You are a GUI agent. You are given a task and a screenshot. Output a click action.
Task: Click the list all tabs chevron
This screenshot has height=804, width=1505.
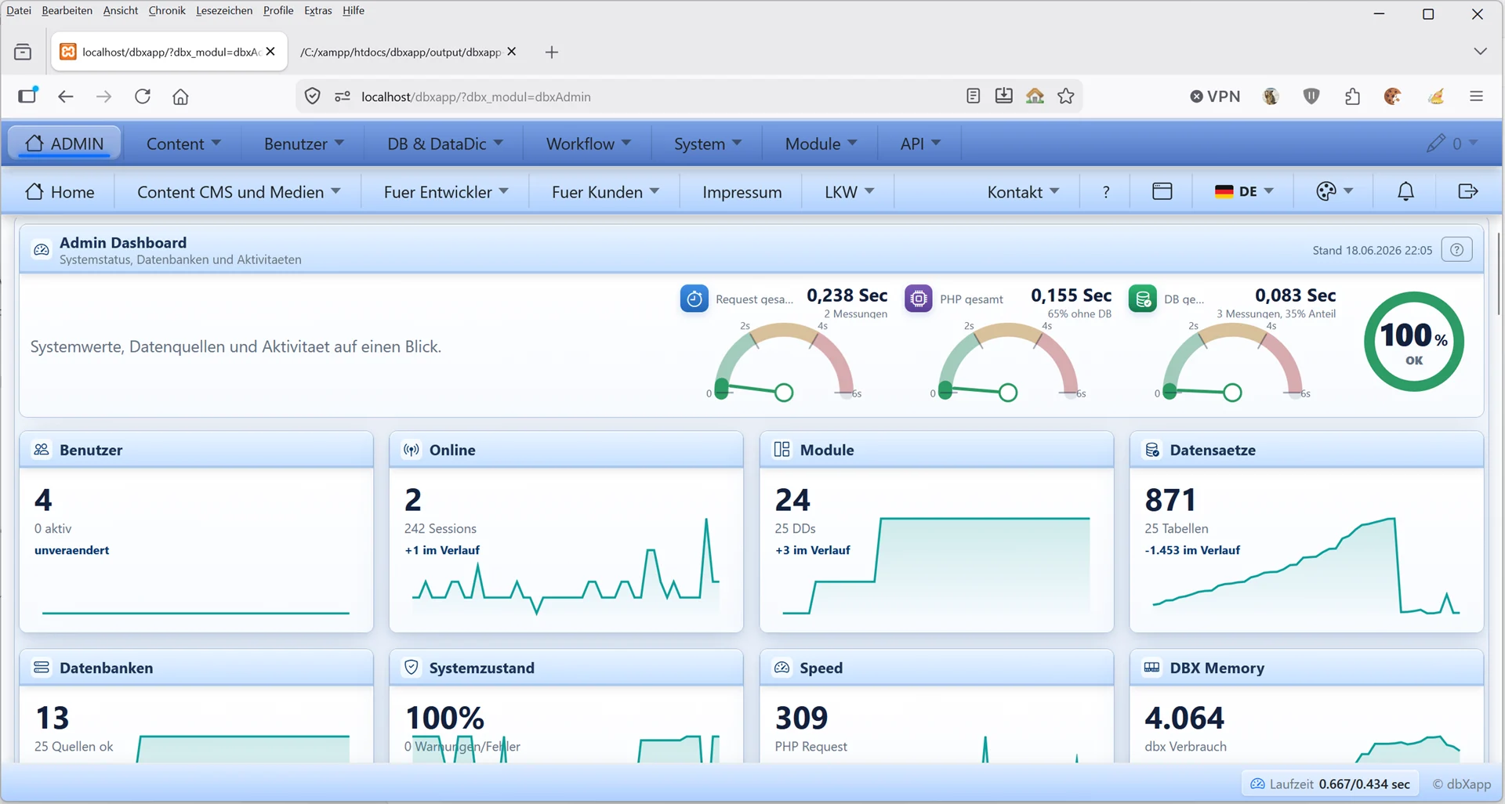[x=1480, y=52]
